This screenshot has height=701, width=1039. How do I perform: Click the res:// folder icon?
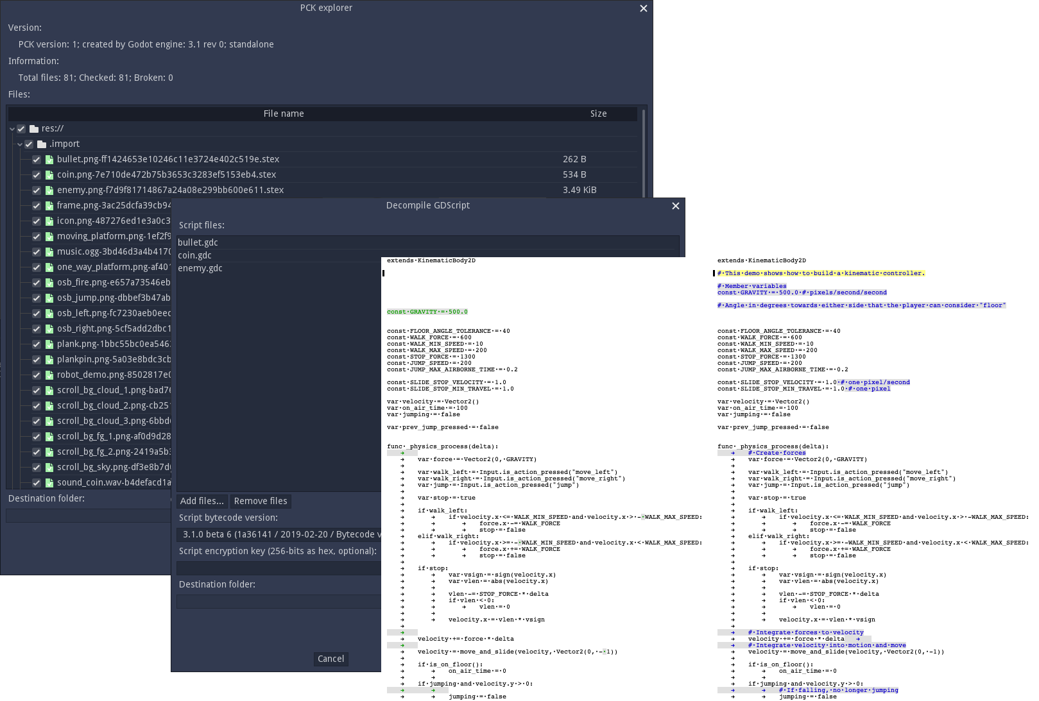(33, 128)
